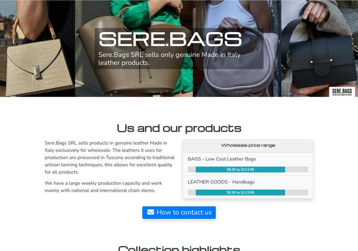Click the paragraph about Tuscany tanning techniques
Image resolution: width=358 pixels, height=251 pixels.
pos(110,157)
